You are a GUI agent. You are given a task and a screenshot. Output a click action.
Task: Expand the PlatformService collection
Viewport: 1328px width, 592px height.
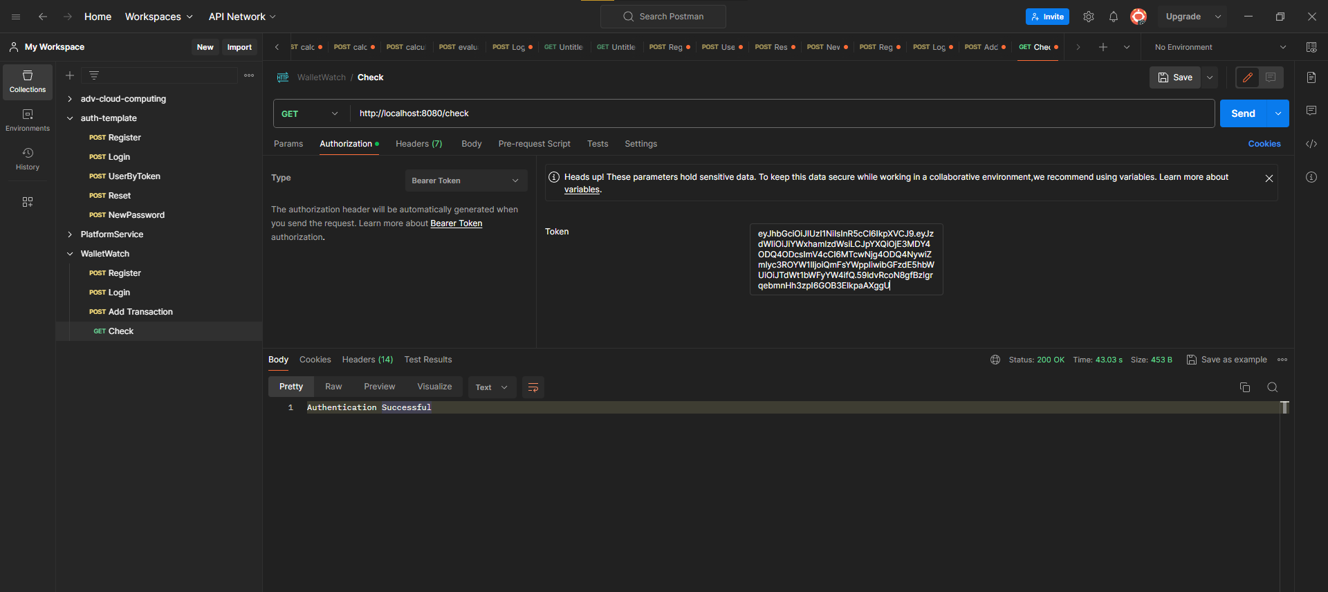tap(70, 234)
